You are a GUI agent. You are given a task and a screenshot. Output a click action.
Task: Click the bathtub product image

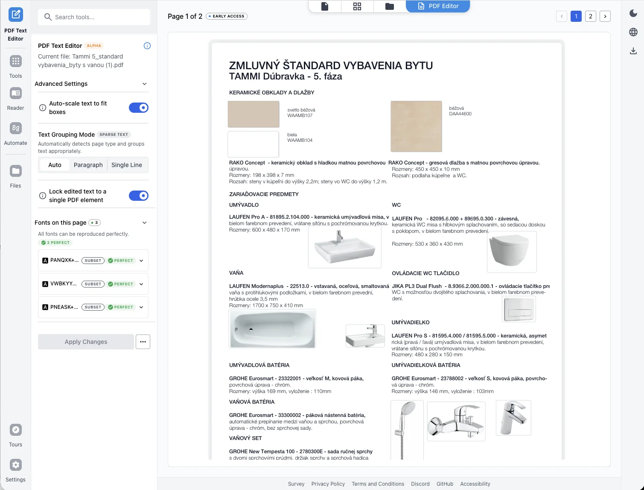(272, 329)
